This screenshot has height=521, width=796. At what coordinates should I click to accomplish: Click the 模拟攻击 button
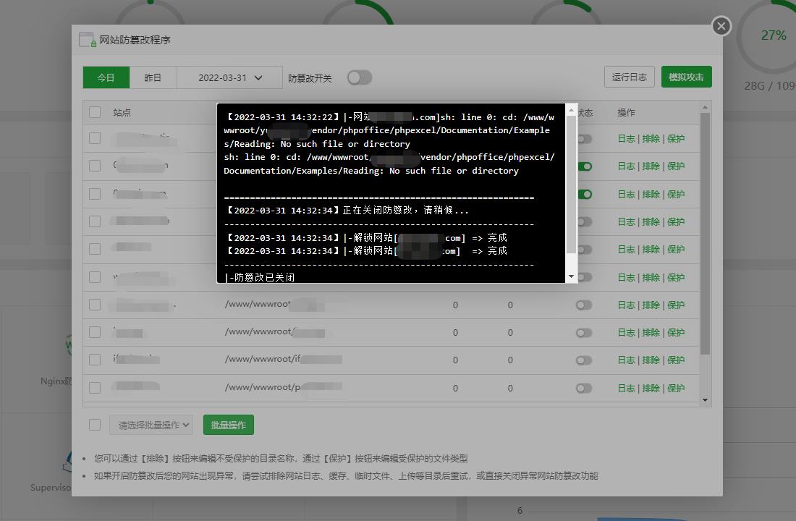pyautogui.click(x=686, y=77)
